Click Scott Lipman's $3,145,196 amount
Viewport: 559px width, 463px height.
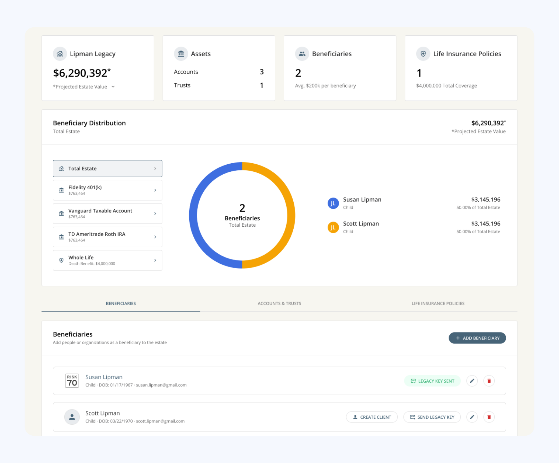click(x=486, y=224)
